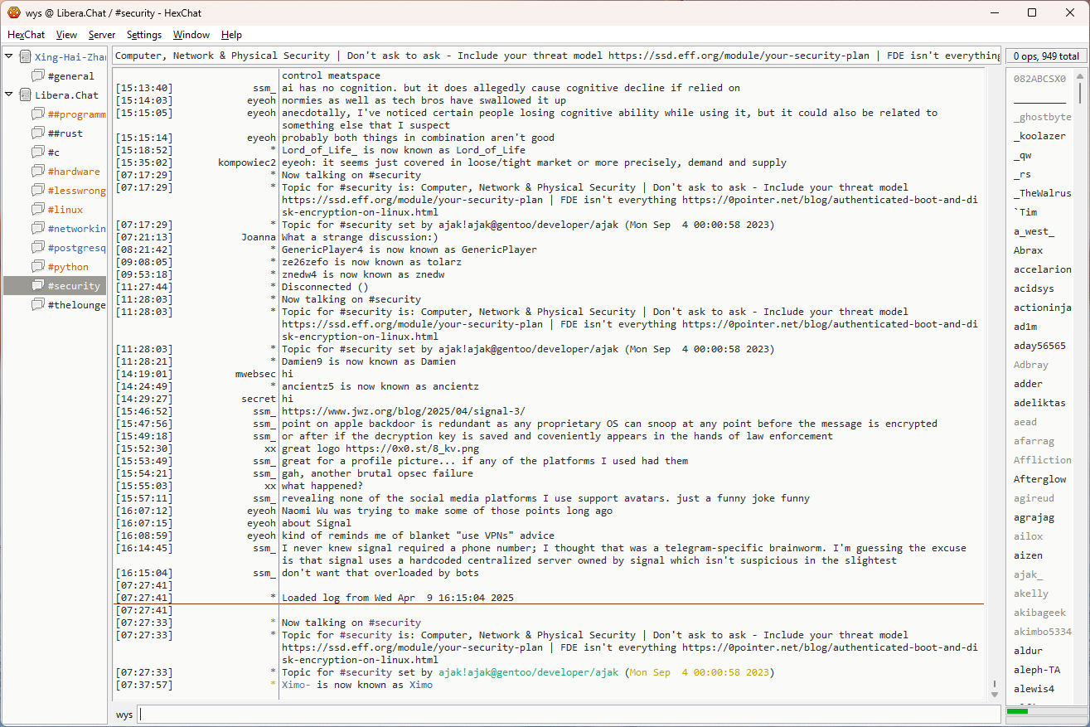Click nickname kompowiec2 in the chat
This screenshot has height=727, width=1090.
point(247,162)
